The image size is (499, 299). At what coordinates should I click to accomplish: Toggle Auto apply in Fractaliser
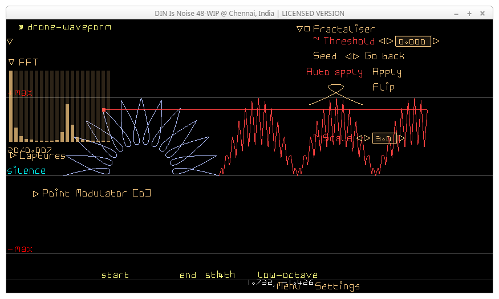click(334, 72)
